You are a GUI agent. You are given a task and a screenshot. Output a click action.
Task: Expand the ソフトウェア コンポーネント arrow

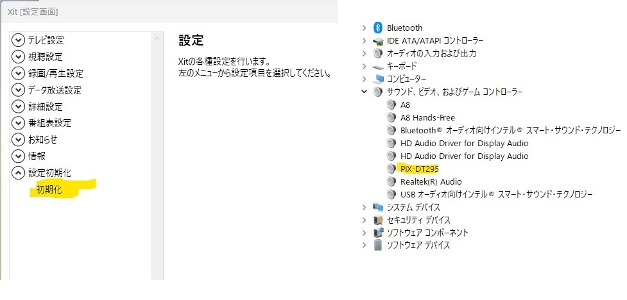pyautogui.click(x=364, y=233)
